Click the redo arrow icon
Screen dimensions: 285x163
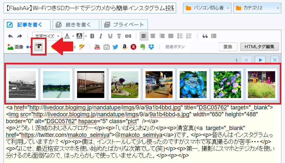click(20, 36)
